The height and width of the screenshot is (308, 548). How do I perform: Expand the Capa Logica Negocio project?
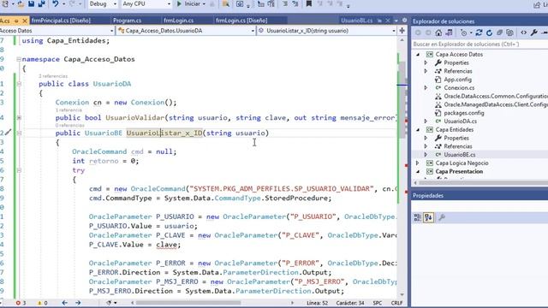pyautogui.click(x=418, y=163)
